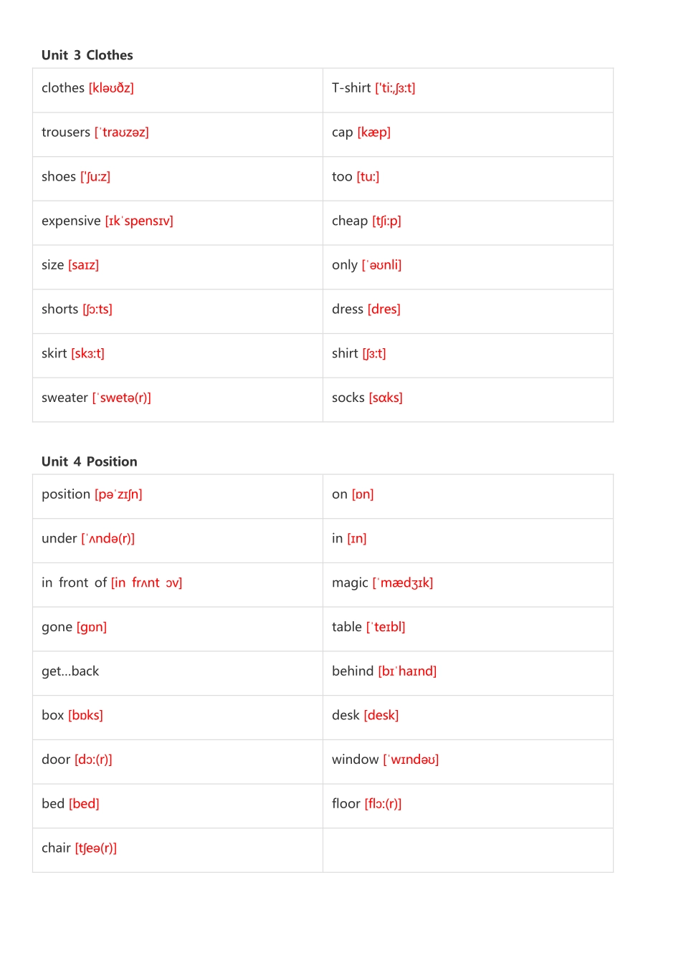Click the word "magic"
This screenshot has height=963, width=681.
click(x=350, y=583)
